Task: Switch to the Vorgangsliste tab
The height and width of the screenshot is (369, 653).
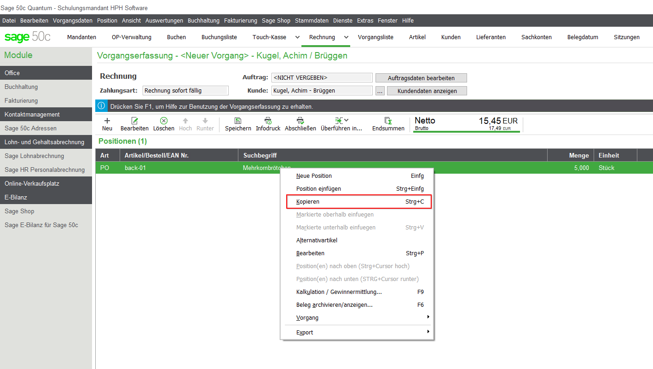Action: click(x=376, y=37)
